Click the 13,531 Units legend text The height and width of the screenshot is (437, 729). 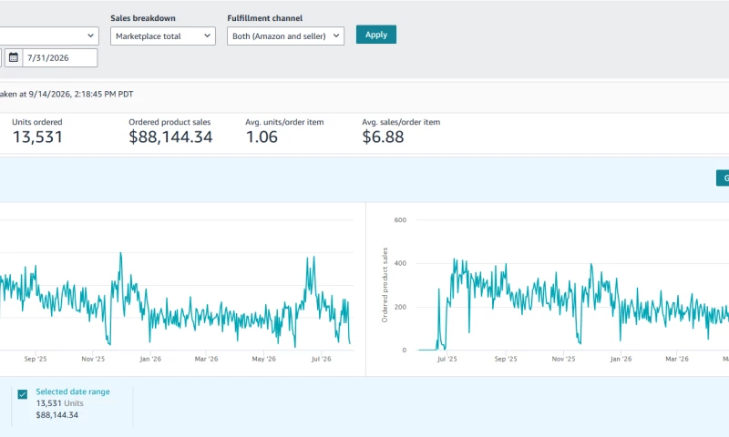pos(59,403)
